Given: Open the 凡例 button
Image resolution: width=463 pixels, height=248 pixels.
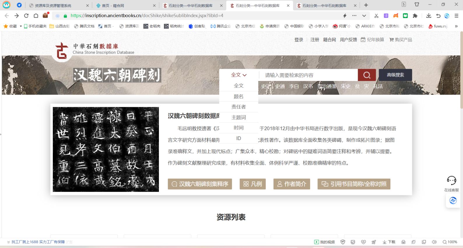Looking at the screenshot, I should pyautogui.click(x=253, y=184).
